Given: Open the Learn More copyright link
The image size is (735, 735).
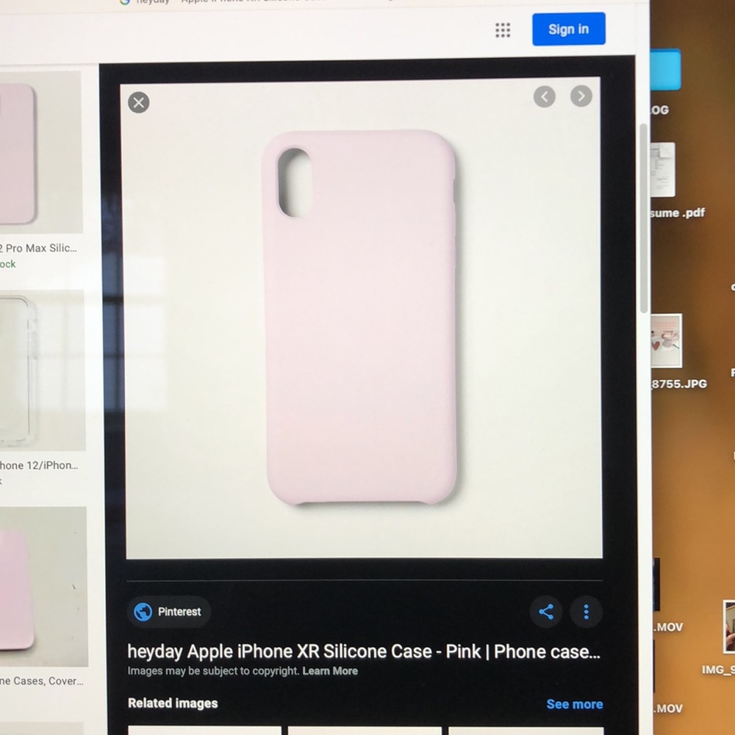Looking at the screenshot, I should click(x=329, y=670).
